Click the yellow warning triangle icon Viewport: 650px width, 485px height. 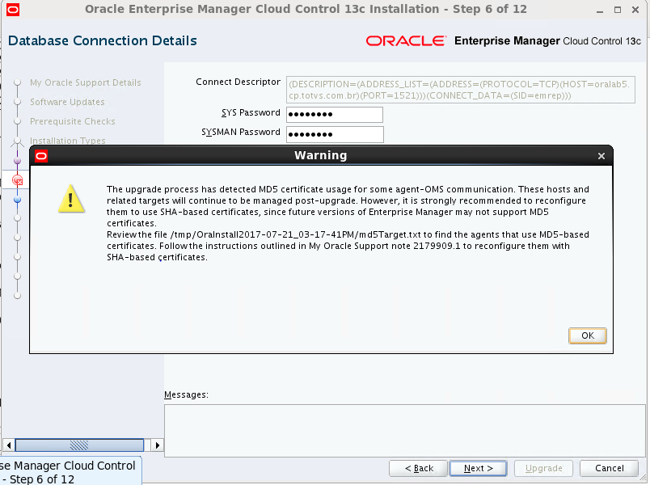pos(71,199)
